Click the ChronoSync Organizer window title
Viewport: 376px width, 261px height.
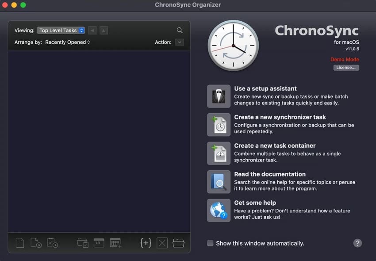[188, 5]
